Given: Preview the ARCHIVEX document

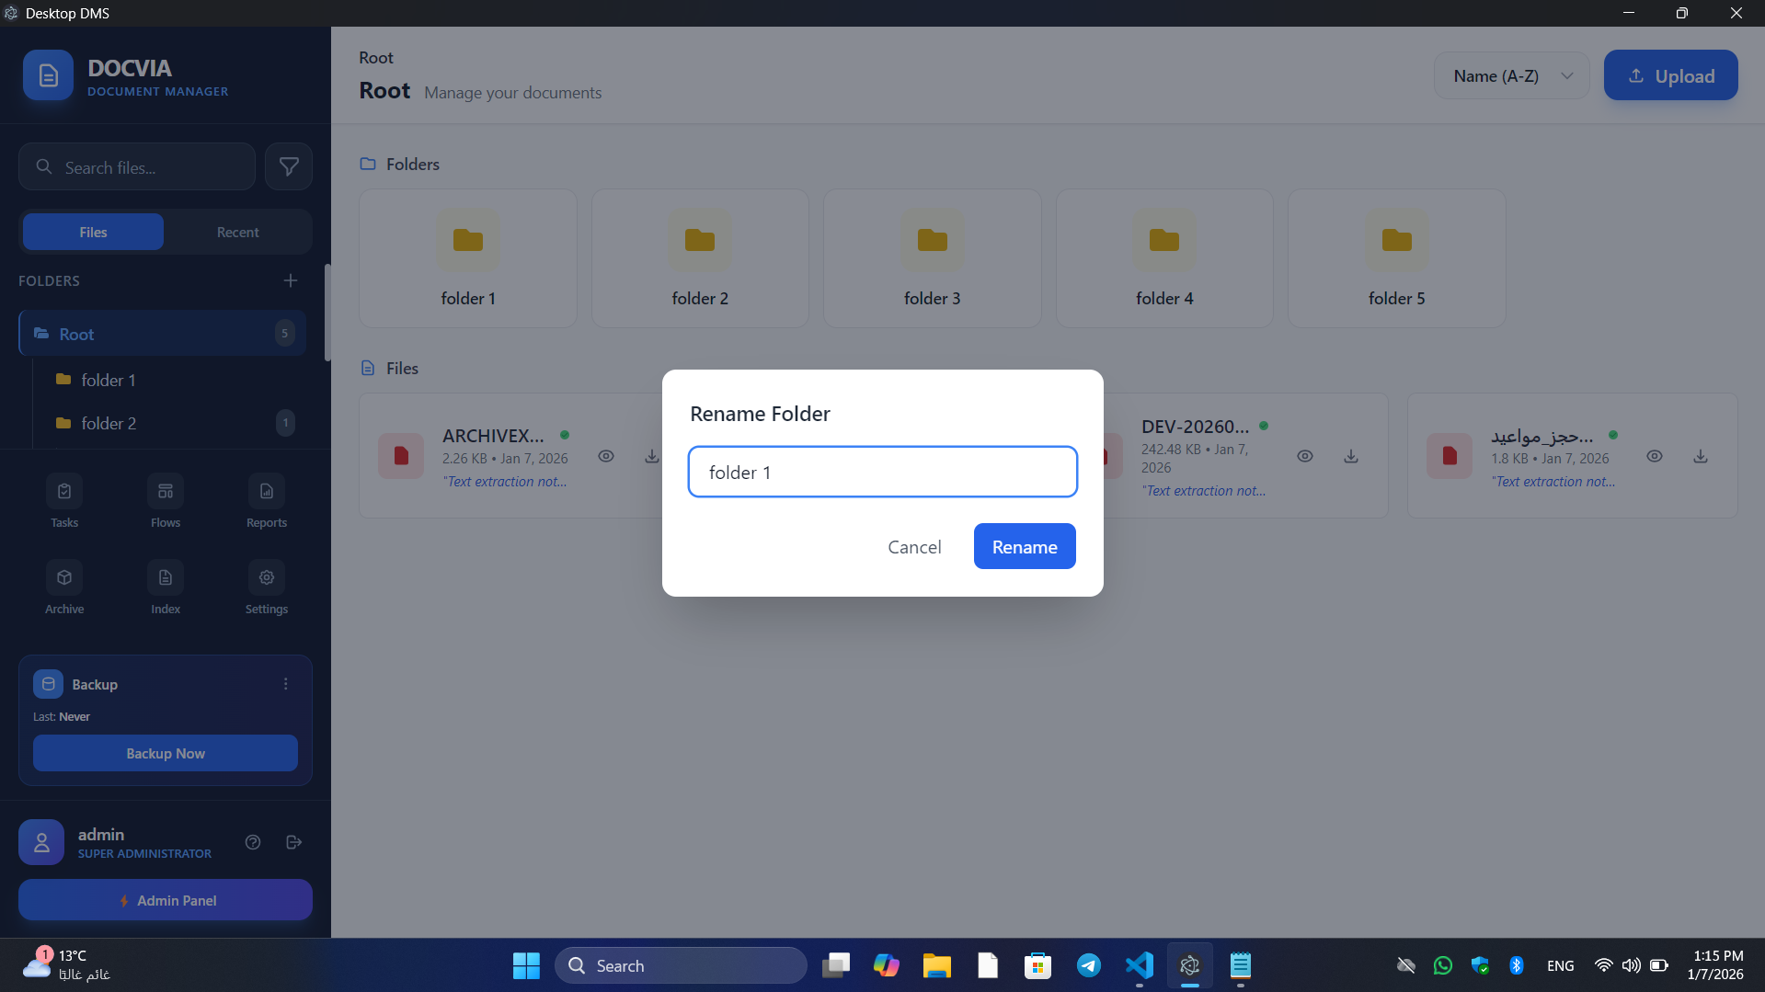Looking at the screenshot, I should click(x=605, y=456).
